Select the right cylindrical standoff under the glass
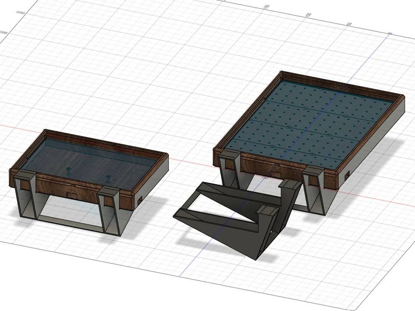This screenshot has height=311, width=415. point(108,179)
